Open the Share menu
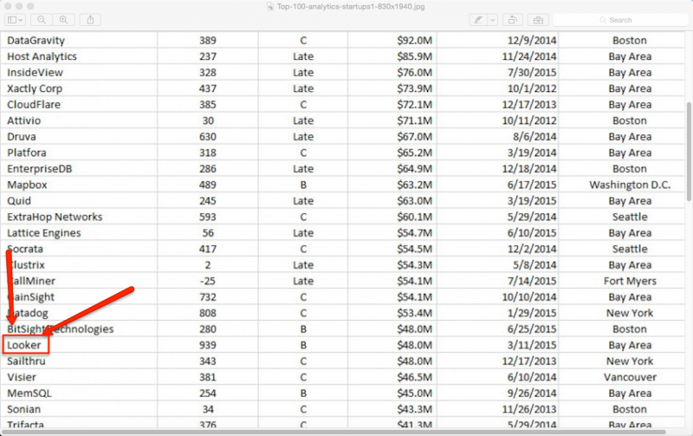The height and width of the screenshot is (436, 693). (x=90, y=20)
